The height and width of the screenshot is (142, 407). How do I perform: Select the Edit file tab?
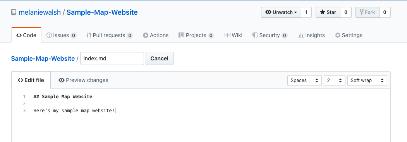[31, 80]
